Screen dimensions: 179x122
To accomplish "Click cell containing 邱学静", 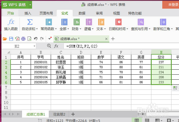I will point(61,82).
